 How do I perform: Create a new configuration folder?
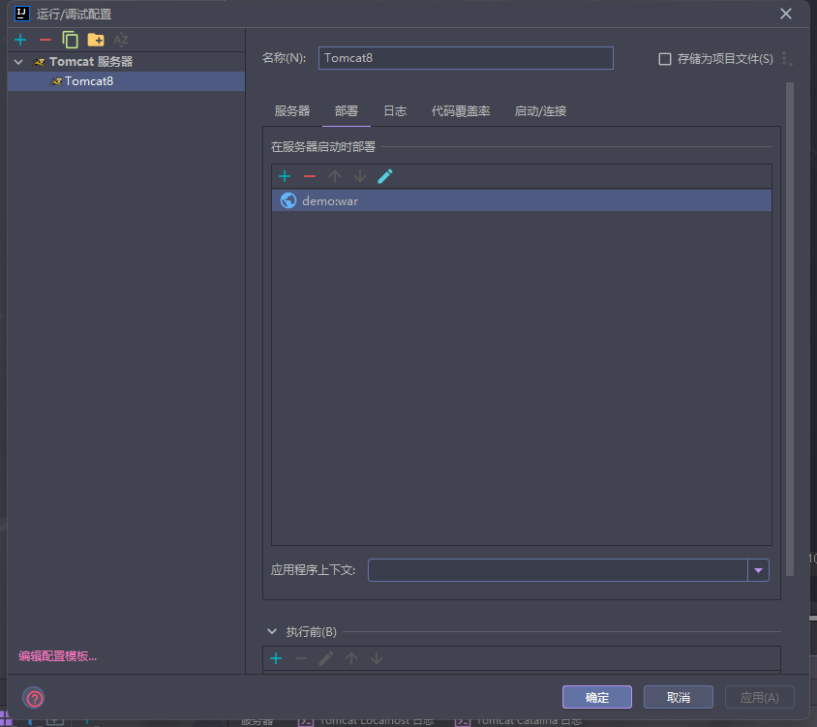96,40
